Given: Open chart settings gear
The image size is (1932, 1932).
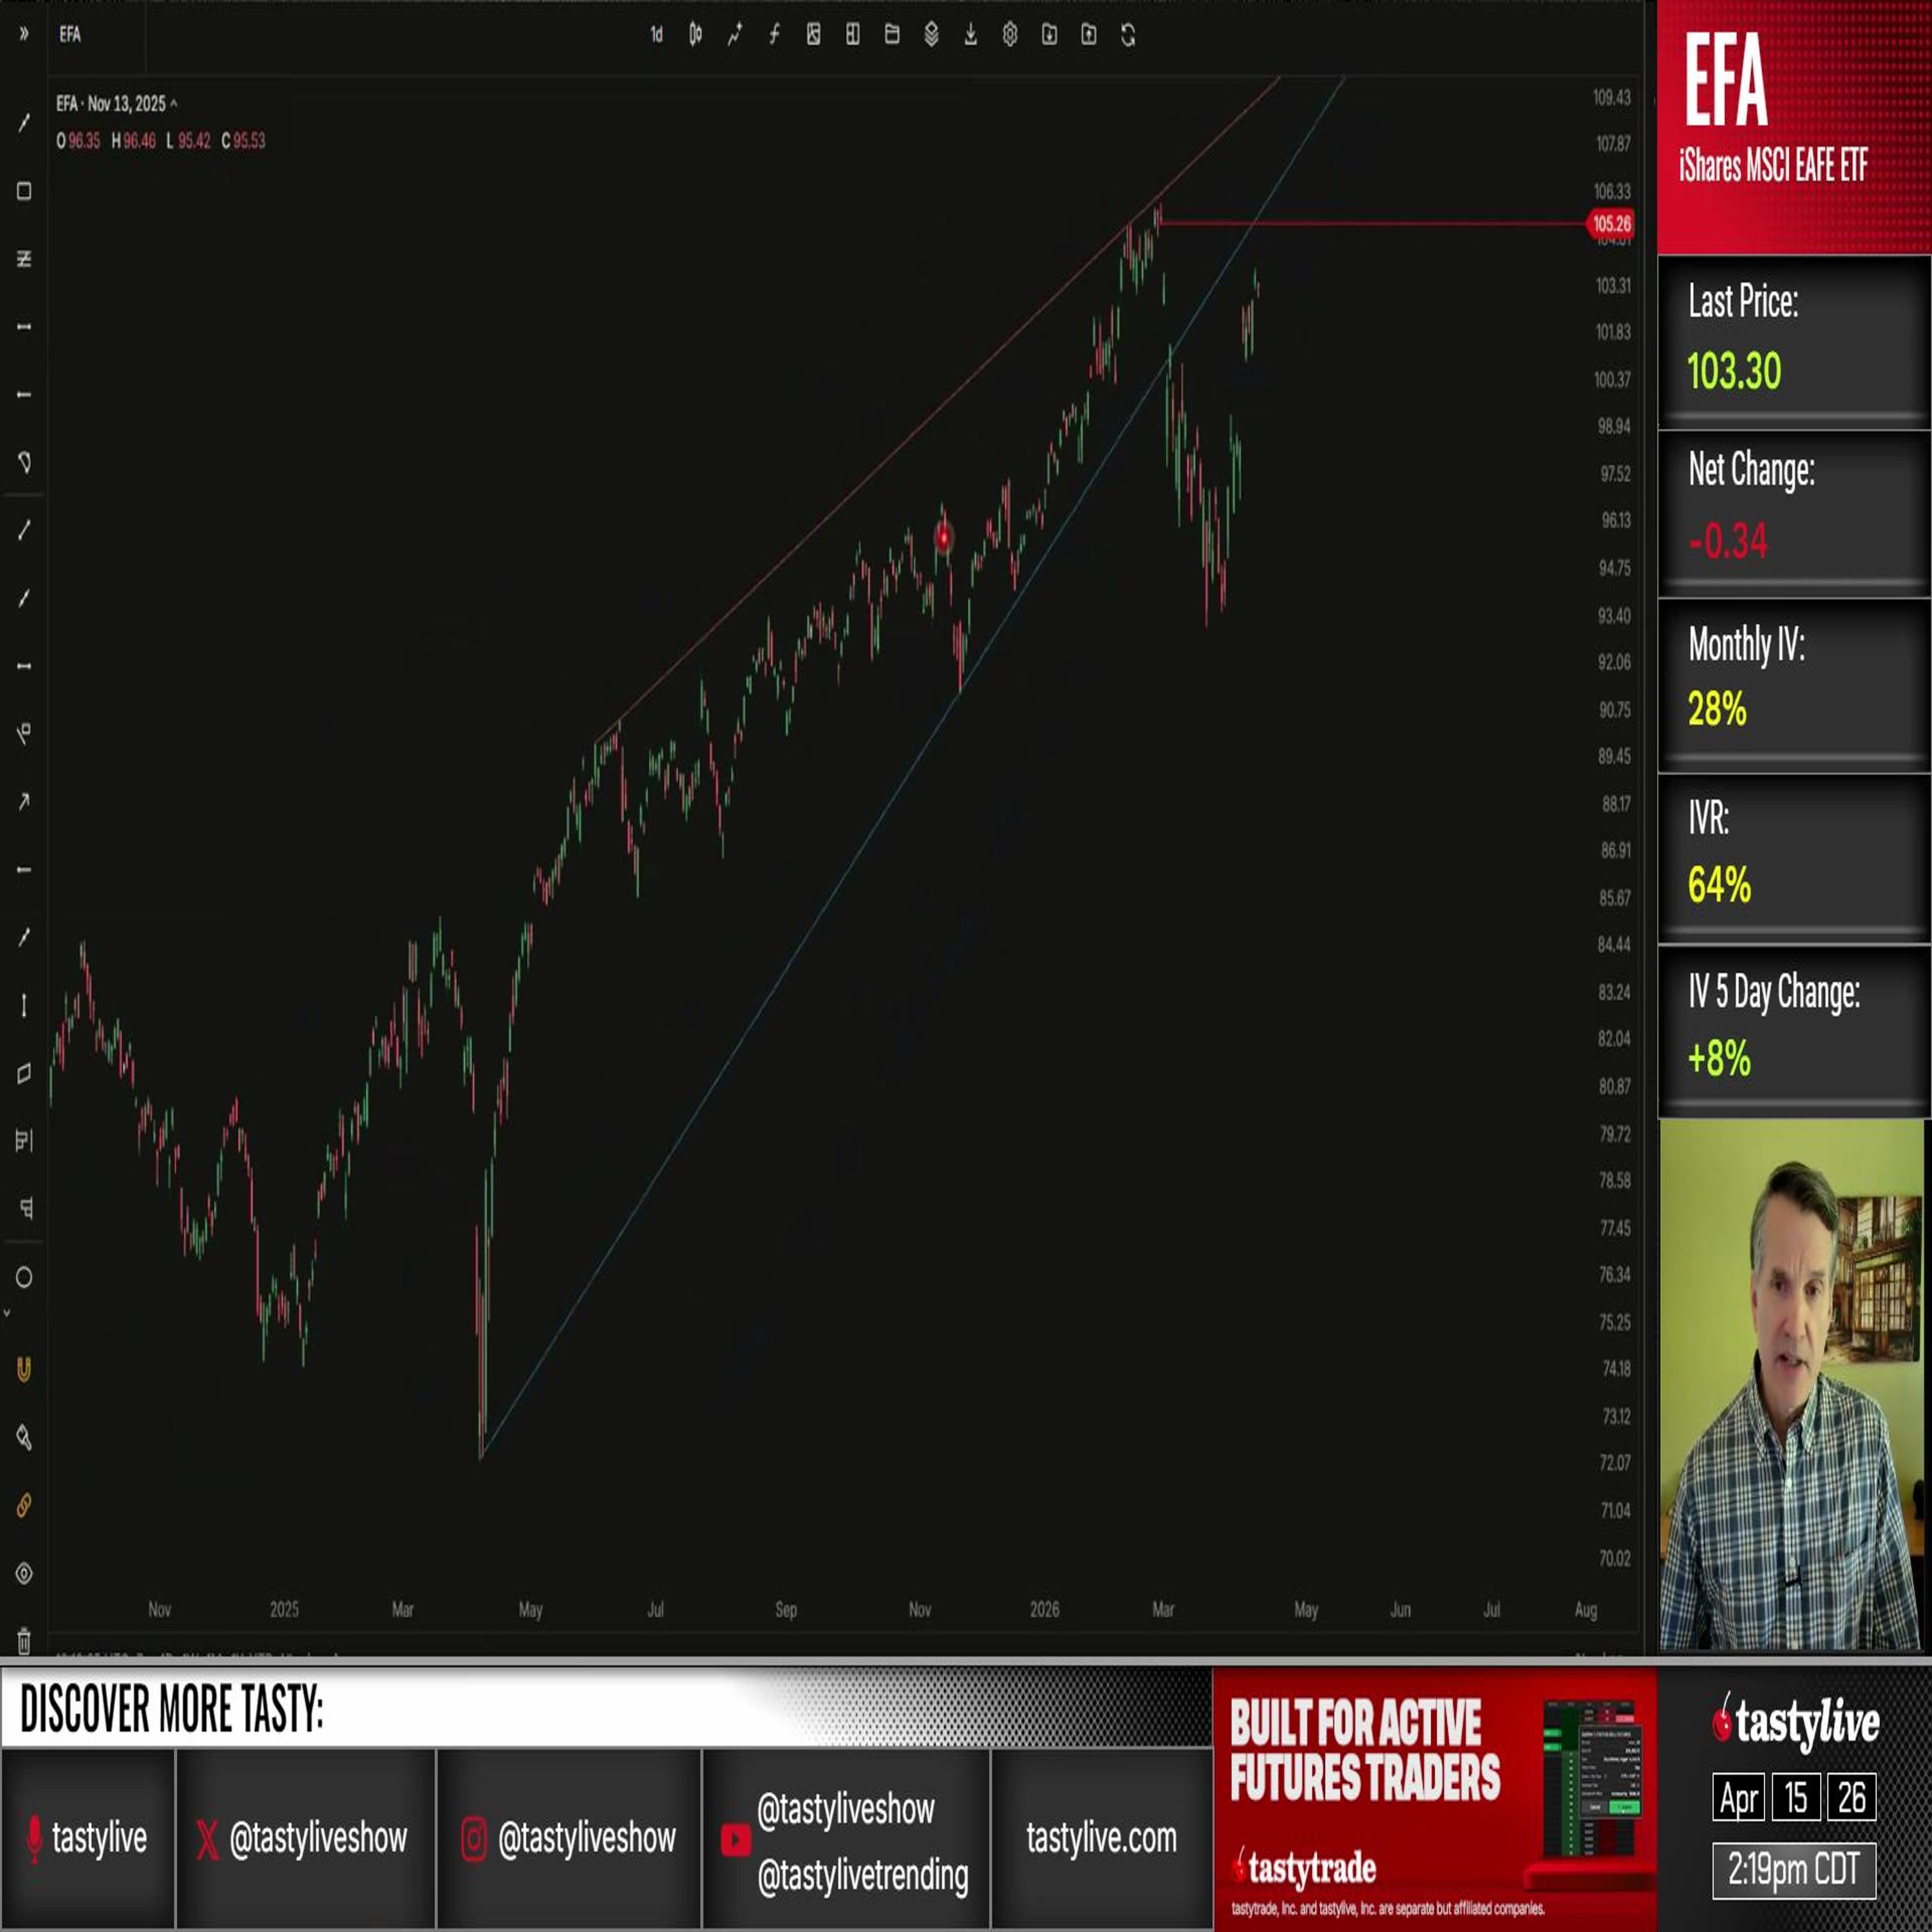Looking at the screenshot, I should [x=1010, y=35].
